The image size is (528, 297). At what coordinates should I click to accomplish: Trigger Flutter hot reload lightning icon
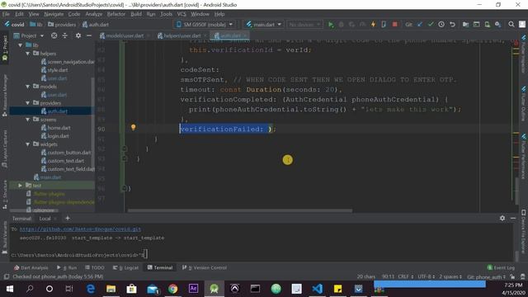click(373, 25)
